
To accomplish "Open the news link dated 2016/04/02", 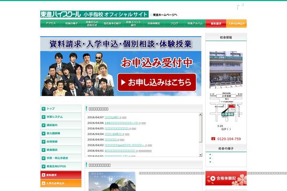I will pos(125,145).
